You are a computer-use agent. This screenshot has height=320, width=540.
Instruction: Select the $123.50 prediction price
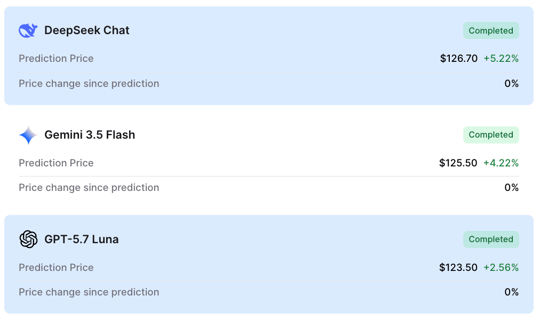(458, 267)
